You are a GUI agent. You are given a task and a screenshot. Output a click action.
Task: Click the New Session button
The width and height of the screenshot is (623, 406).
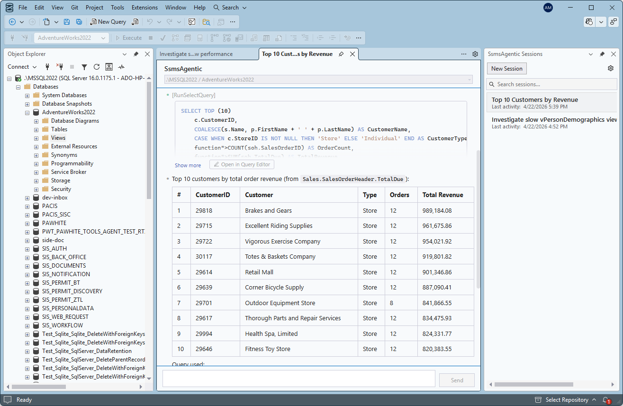506,69
